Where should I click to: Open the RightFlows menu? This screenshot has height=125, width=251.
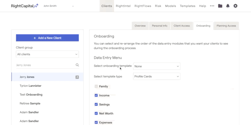(143, 6)
